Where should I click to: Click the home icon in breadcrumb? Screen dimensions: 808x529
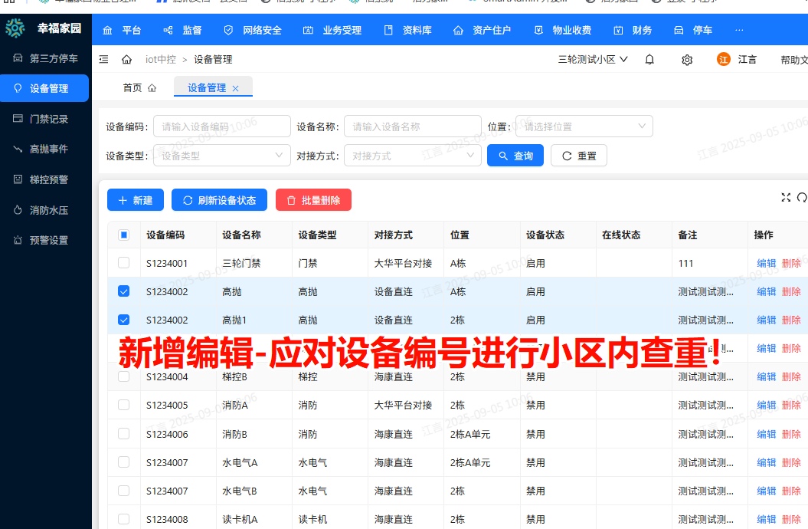click(x=127, y=59)
